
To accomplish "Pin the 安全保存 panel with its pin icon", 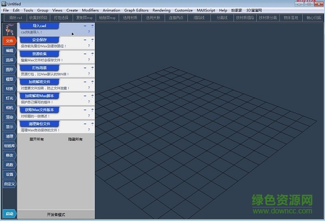I will click(x=92, y=40).
